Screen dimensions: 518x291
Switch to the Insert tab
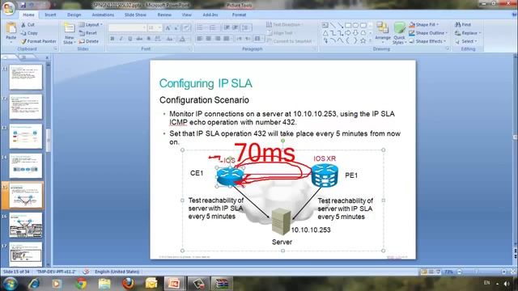pos(50,15)
